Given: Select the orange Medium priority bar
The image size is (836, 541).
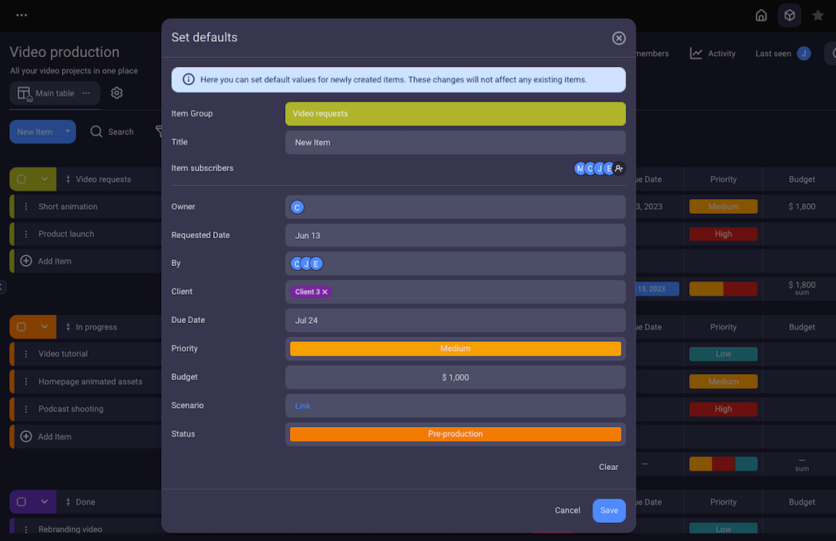Looking at the screenshot, I should [x=455, y=348].
